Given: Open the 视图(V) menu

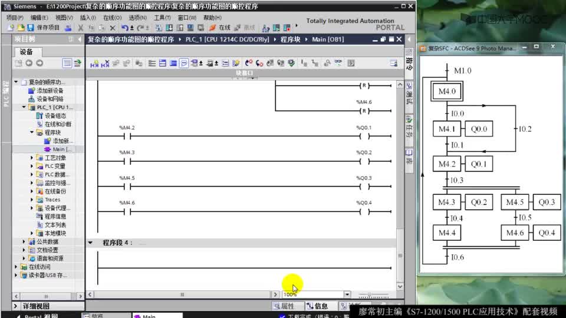Looking at the screenshot, I should 64,17.
